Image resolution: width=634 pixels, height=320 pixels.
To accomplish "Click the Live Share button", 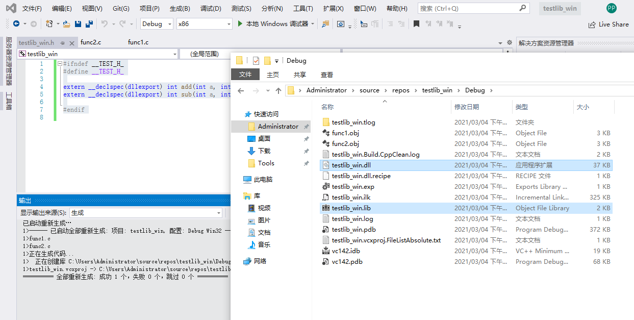I will pyautogui.click(x=608, y=24).
